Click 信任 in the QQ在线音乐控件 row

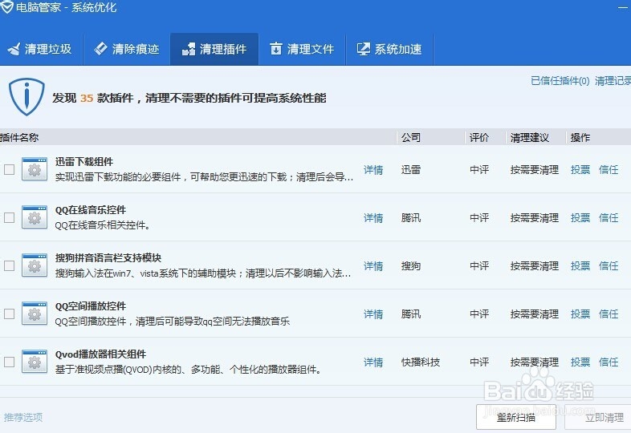(609, 218)
